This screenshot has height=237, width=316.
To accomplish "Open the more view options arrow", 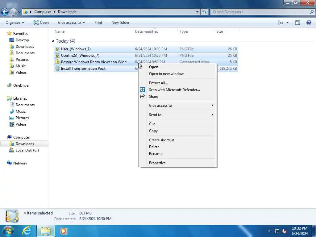I will (287, 23).
